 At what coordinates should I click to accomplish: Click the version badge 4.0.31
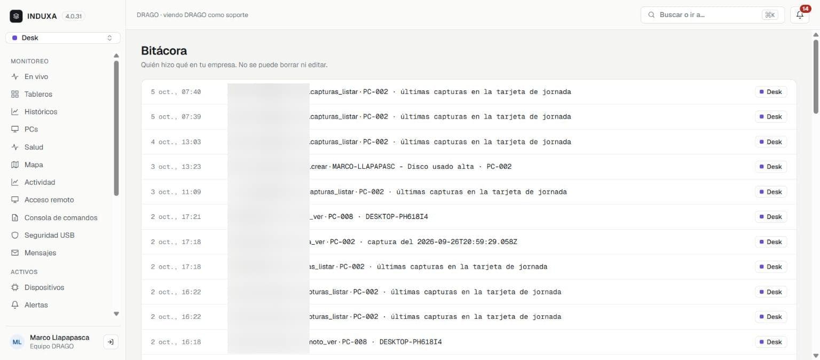[x=74, y=16]
